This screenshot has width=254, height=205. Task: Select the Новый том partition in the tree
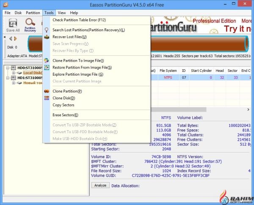tap(33, 83)
